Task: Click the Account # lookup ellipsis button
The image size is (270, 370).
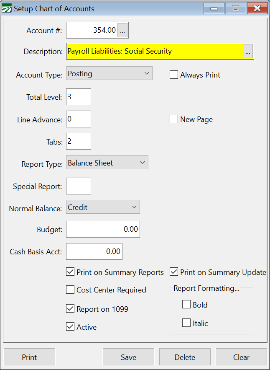Action: (x=123, y=31)
